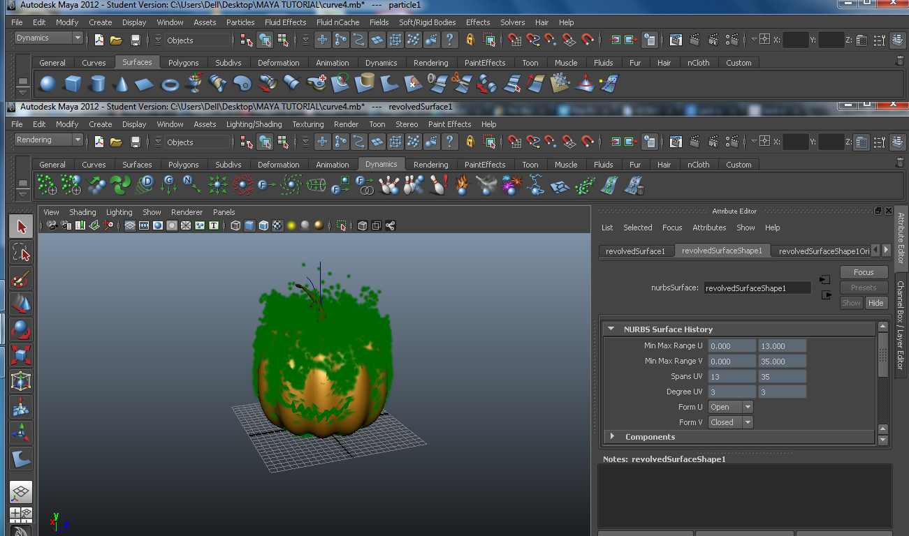The image size is (909, 536).
Task: Add Gravity field (G icon)
Action: pos(170,186)
